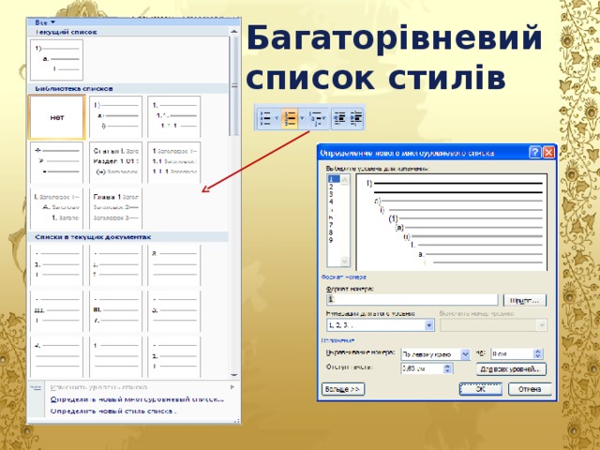
Task: Click OK in the dialog
Action: (x=481, y=389)
